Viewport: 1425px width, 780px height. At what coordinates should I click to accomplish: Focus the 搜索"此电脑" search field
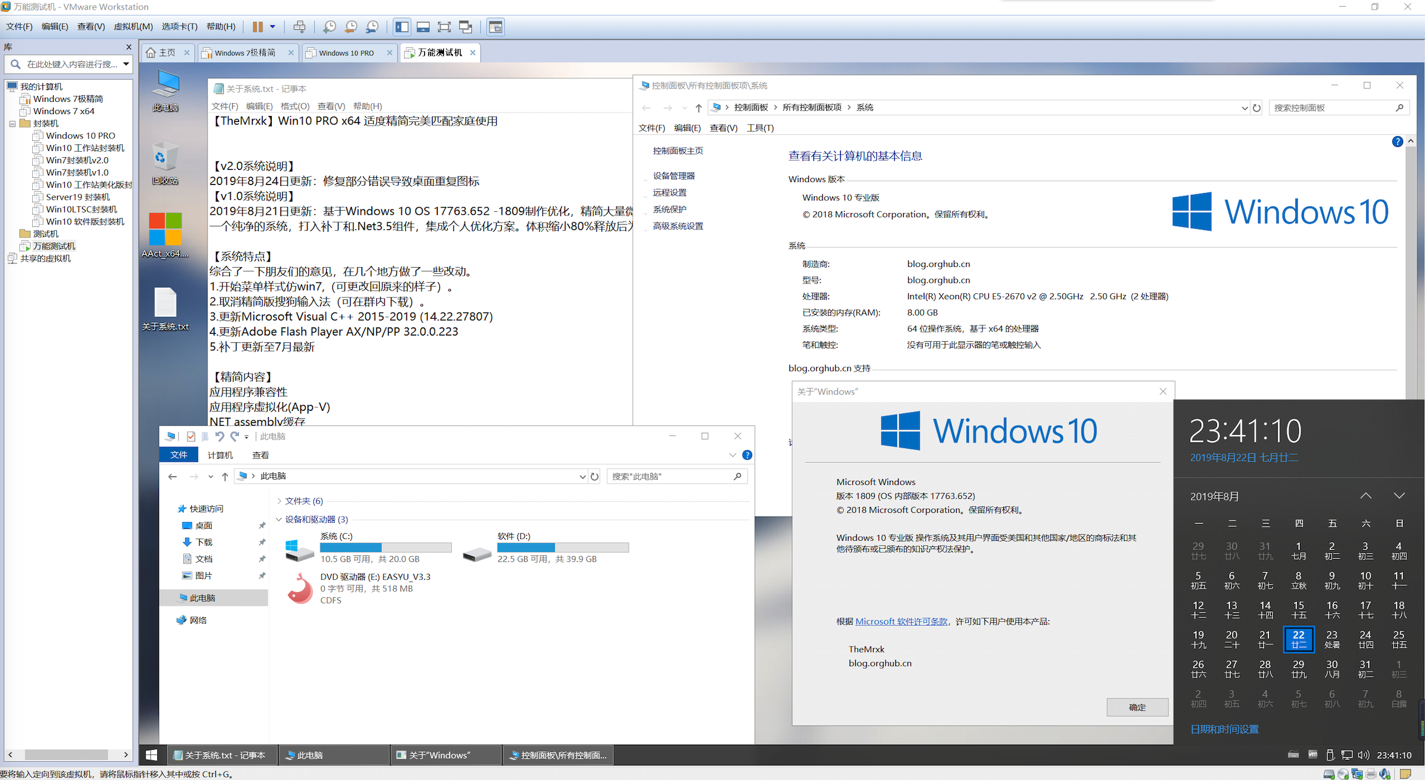click(x=676, y=476)
